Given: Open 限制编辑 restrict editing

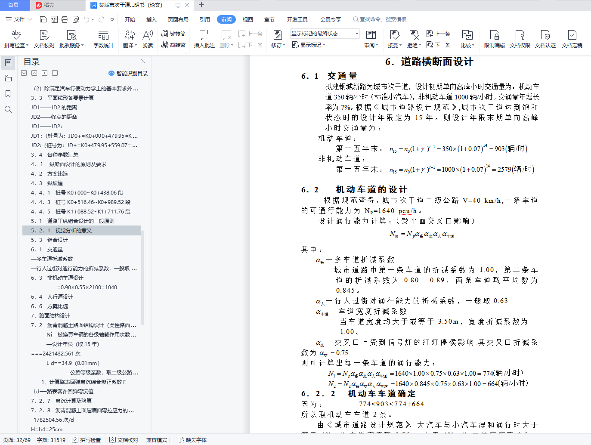Looking at the screenshot, I should 495,39.
